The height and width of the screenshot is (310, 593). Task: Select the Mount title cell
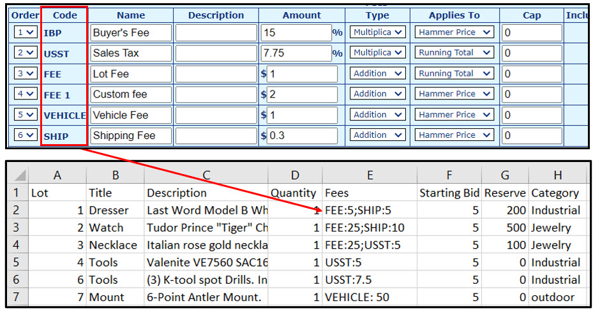tap(115, 297)
